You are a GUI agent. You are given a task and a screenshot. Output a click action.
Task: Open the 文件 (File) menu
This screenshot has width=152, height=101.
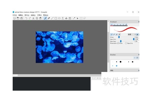pyautogui.click(x=15, y=15)
